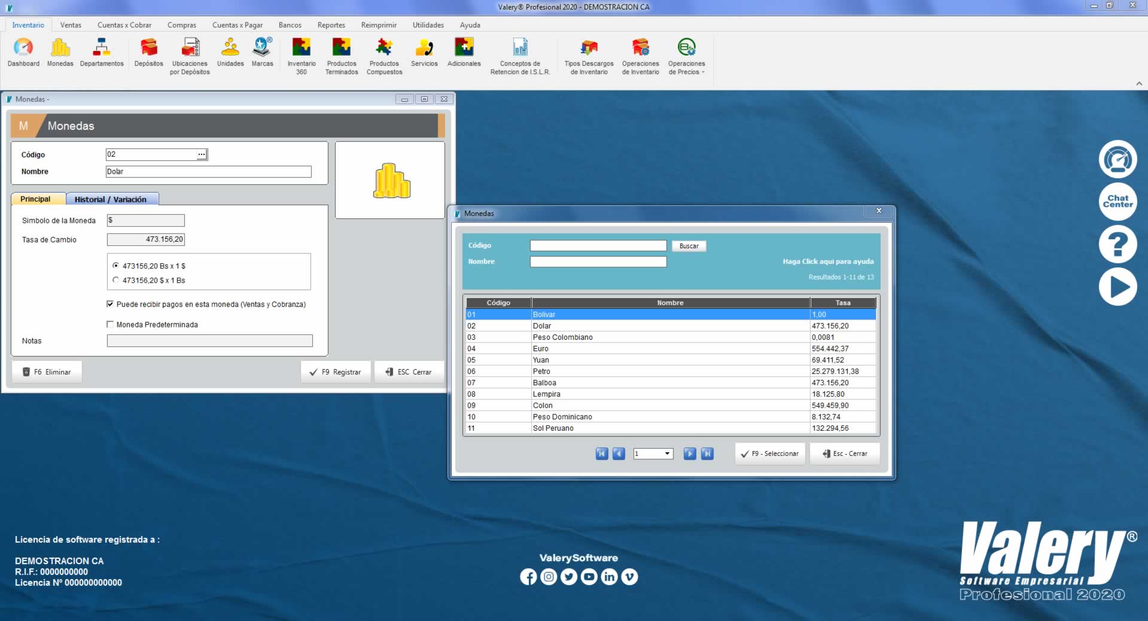Go to first page of results
1148x621 pixels.
pos(602,453)
